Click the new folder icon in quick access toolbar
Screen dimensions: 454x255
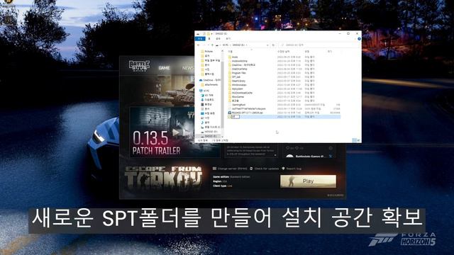pyautogui.click(x=208, y=34)
